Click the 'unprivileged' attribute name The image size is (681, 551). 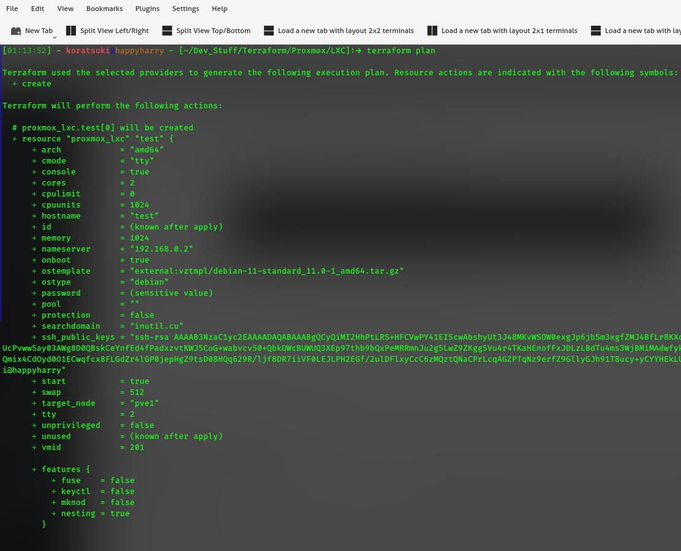pyautogui.click(x=71, y=425)
